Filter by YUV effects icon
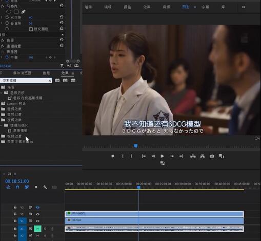This screenshot has width=261, height=241. pyautogui.click(x=73, y=81)
